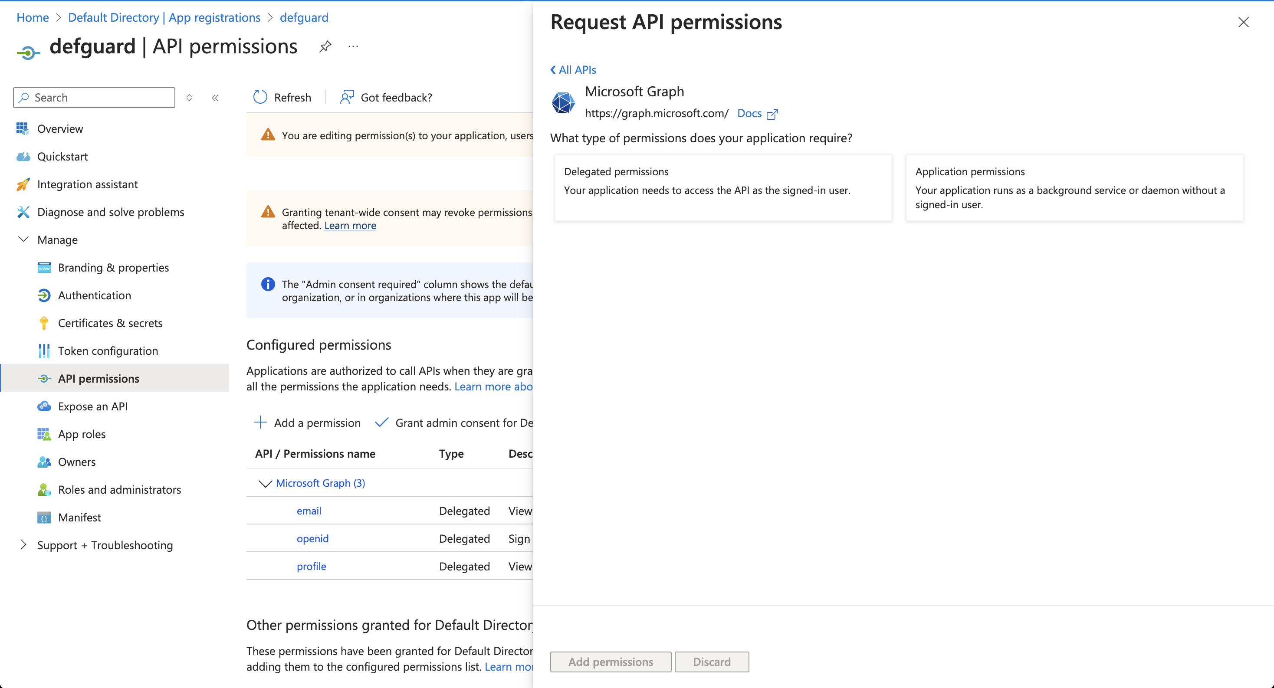This screenshot has height=688, width=1274.
Task: Click the Microsoft Graph logo icon
Action: [563, 103]
